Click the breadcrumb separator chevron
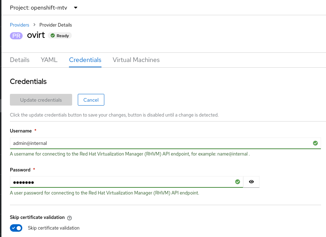This screenshot has width=326, height=237. [x=34, y=25]
